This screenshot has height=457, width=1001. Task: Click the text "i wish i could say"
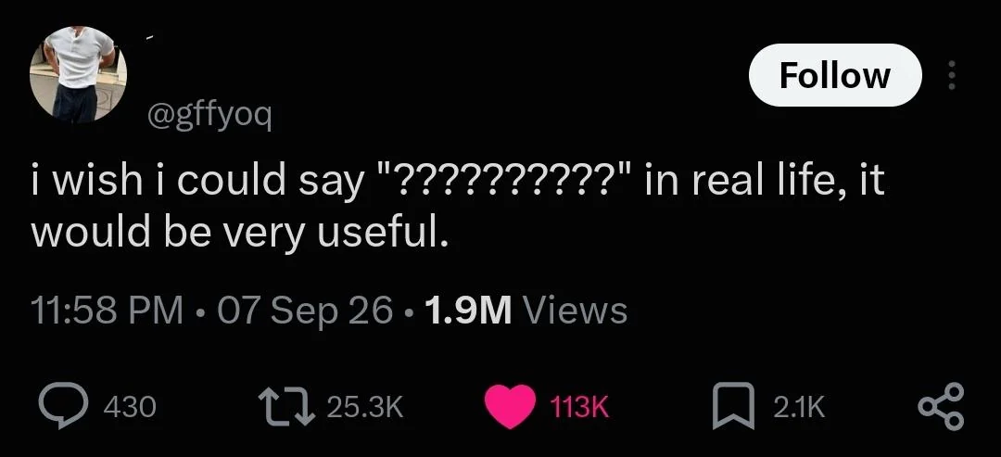tap(196, 183)
